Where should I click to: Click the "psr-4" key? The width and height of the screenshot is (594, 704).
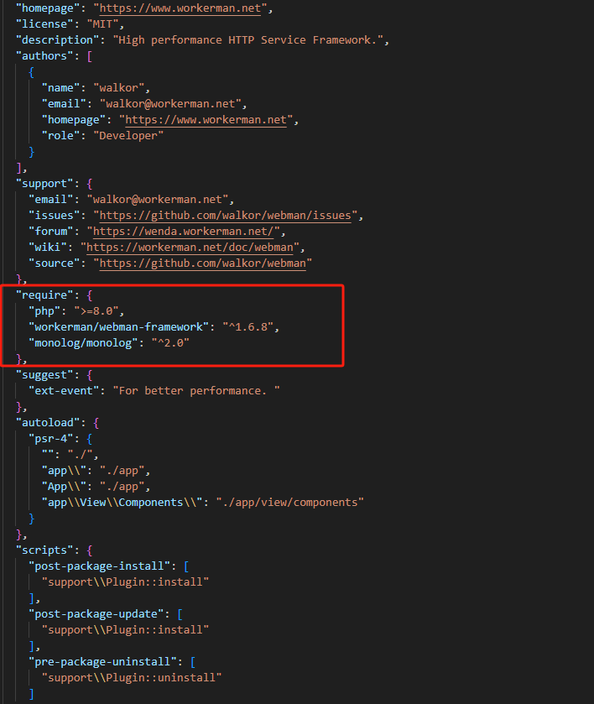tap(51, 439)
